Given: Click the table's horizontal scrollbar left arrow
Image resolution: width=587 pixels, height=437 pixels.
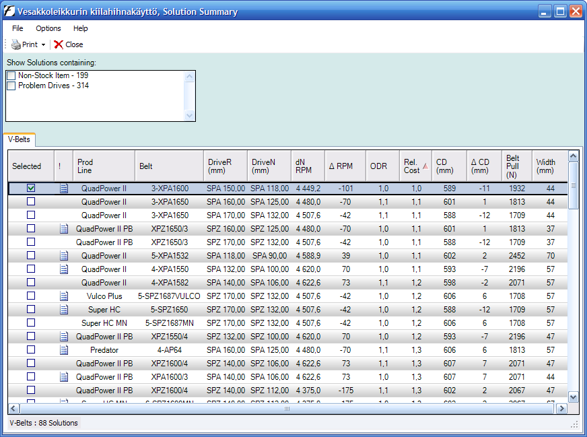Looking at the screenshot, I should 13,409.
